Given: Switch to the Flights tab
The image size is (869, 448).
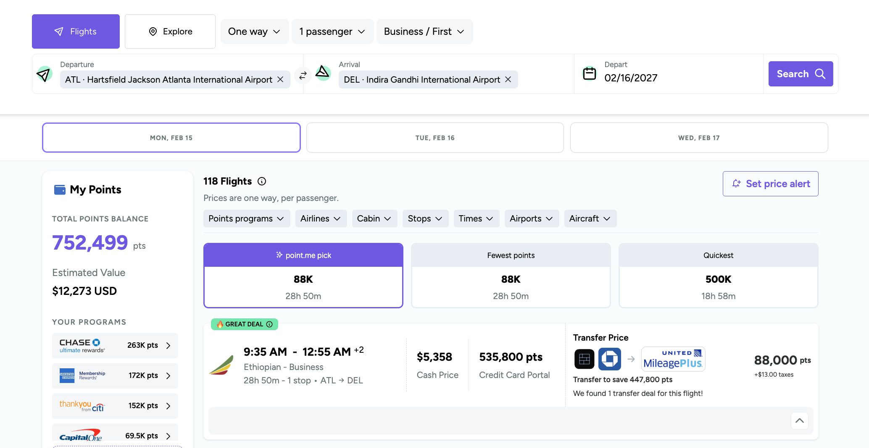Looking at the screenshot, I should [76, 31].
